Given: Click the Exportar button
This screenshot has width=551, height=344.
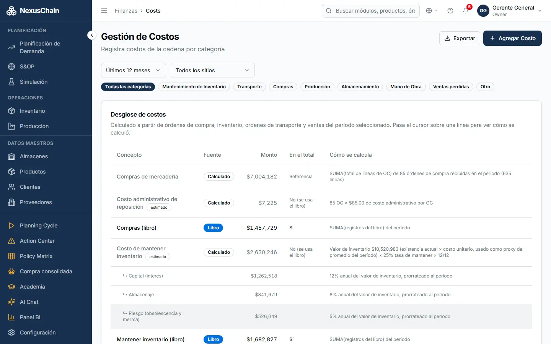Looking at the screenshot, I should coord(460,38).
